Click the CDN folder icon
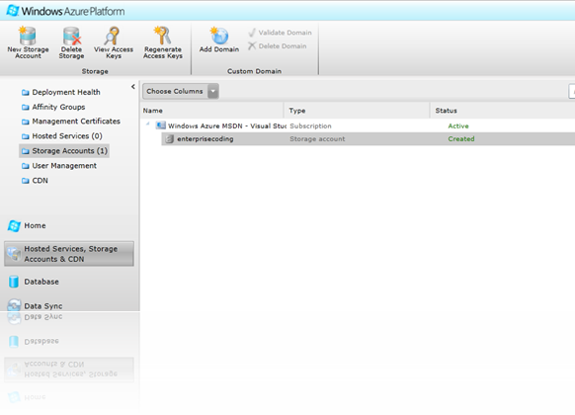575x415 pixels. (26, 181)
